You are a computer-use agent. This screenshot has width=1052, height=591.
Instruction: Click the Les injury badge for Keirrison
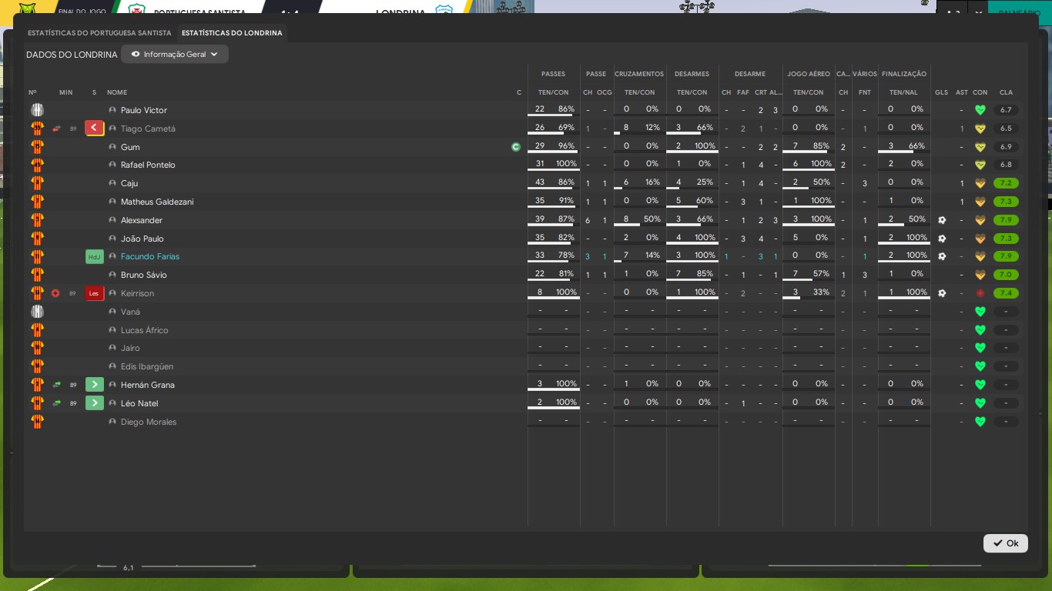click(x=95, y=293)
